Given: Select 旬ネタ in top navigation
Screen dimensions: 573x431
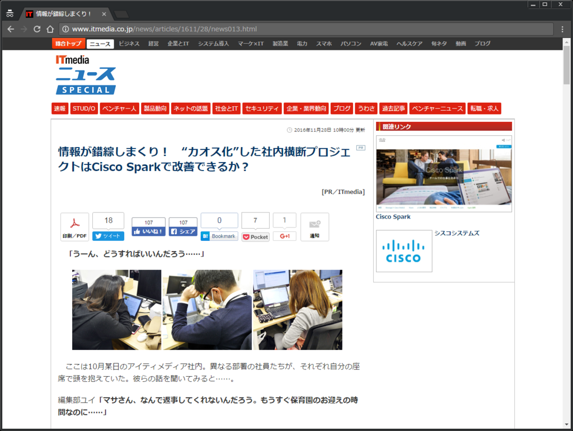Looking at the screenshot, I should (439, 44).
